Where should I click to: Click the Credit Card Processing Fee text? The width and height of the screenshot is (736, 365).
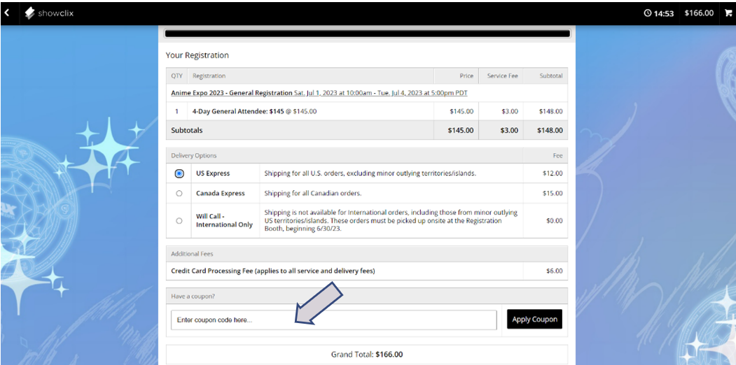point(272,271)
